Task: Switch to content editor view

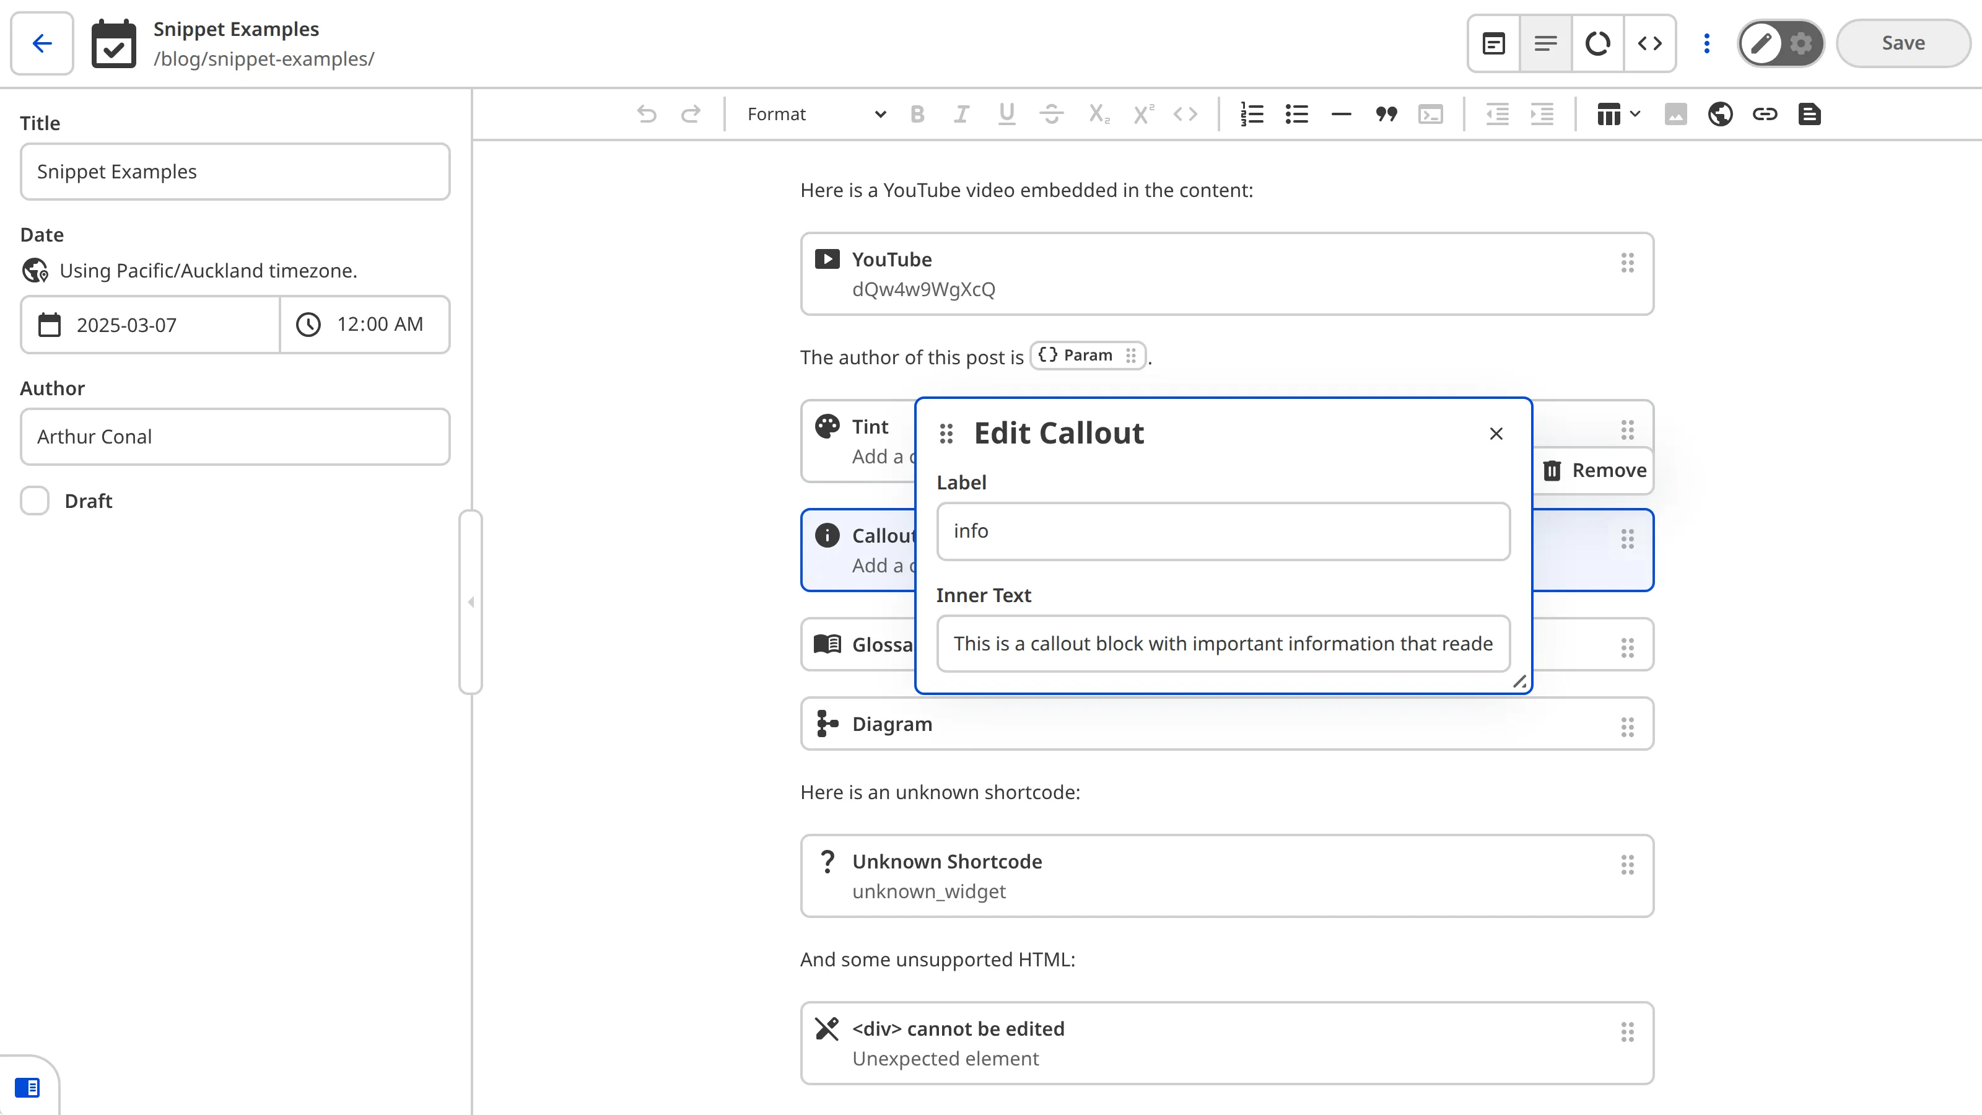Action: (1546, 43)
